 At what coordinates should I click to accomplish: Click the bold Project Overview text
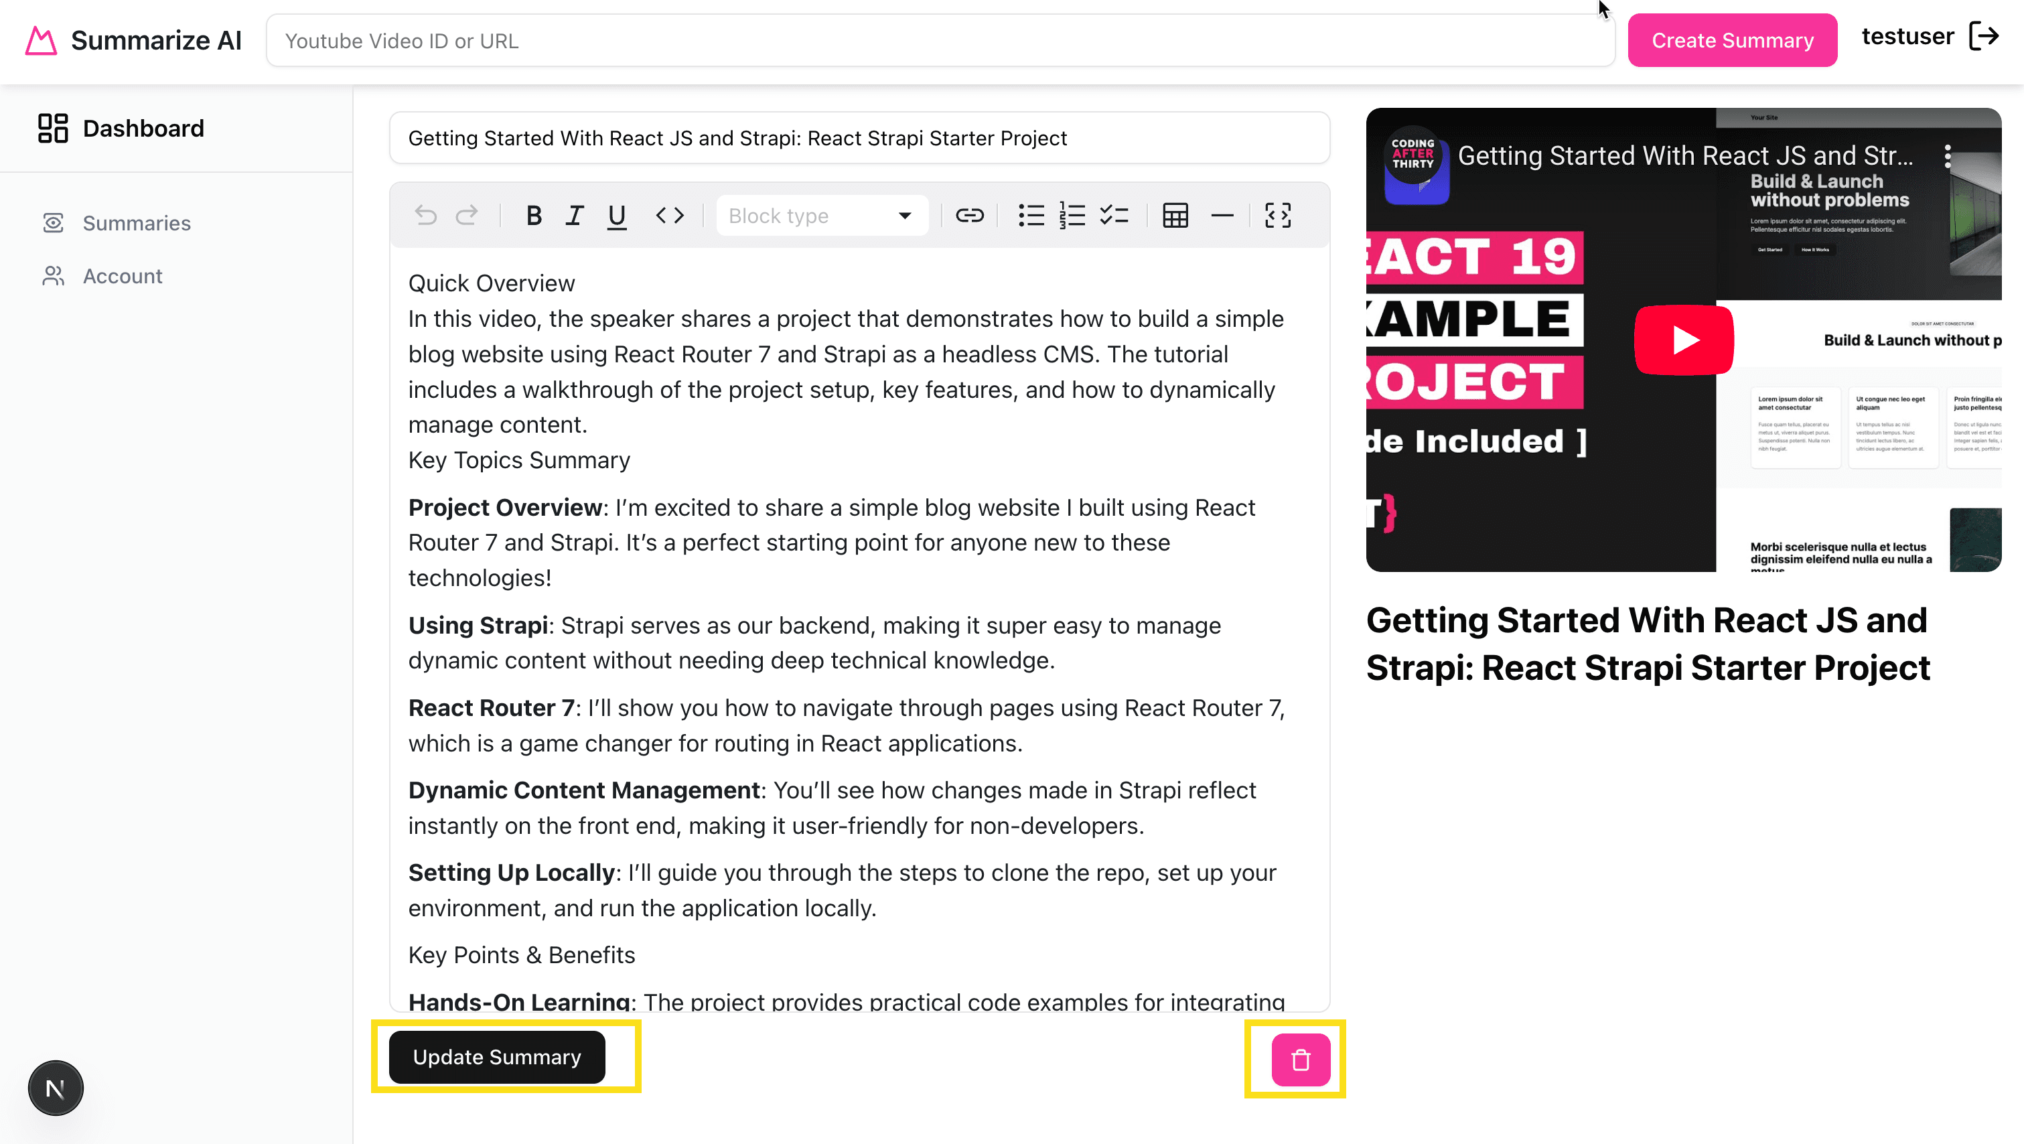(x=505, y=508)
